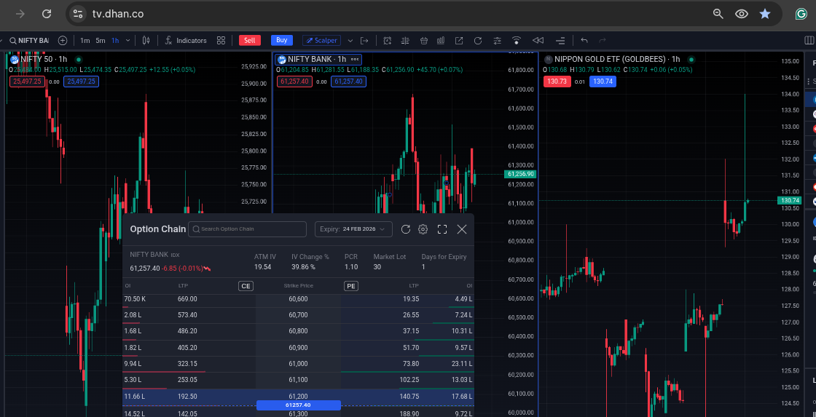
Task: Toggle the Scalper mode button
Action: point(321,41)
